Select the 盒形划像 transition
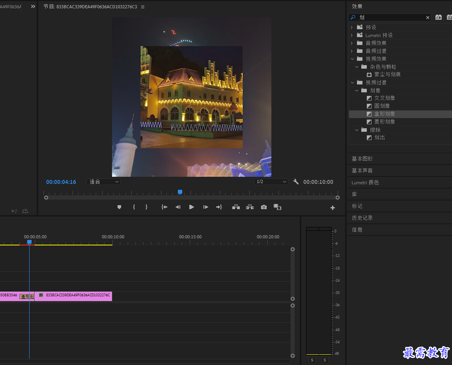Image resolution: width=452 pixels, height=365 pixels. click(x=385, y=114)
